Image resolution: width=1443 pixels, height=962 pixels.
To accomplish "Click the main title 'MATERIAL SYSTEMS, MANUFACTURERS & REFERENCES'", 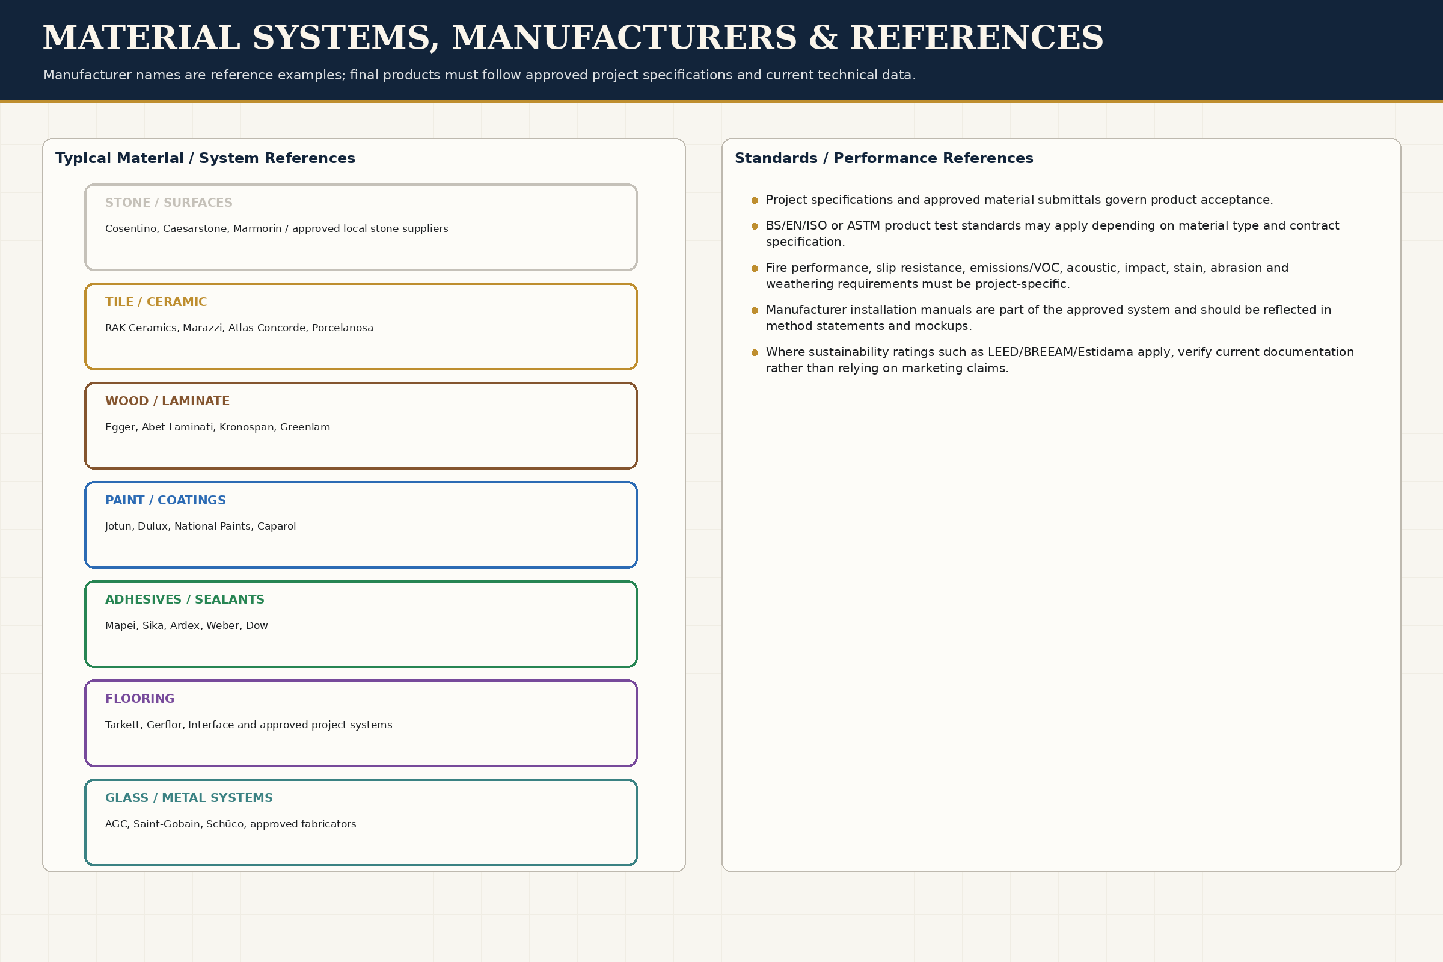I will [x=573, y=38].
